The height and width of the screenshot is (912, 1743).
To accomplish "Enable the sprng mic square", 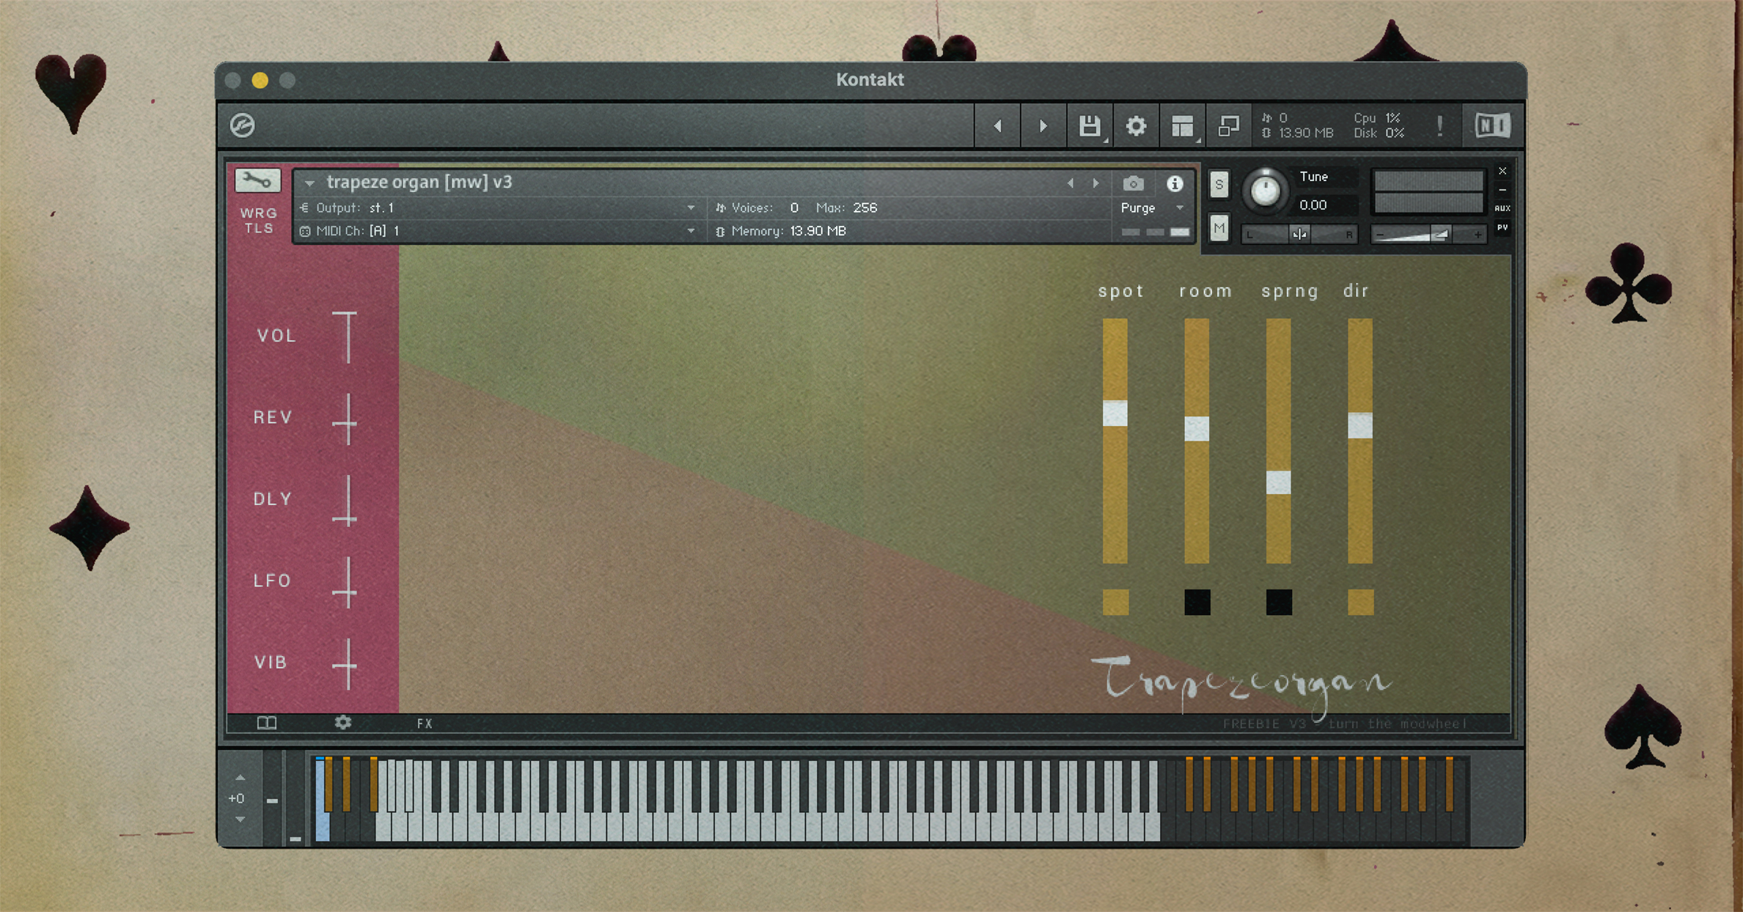I will [x=1279, y=602].
